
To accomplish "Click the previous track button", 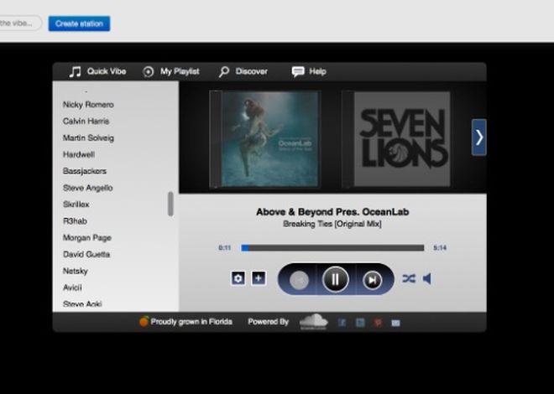I will point(300,280).
